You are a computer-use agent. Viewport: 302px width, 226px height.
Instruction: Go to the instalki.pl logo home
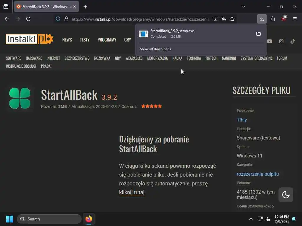click(29, 39)
